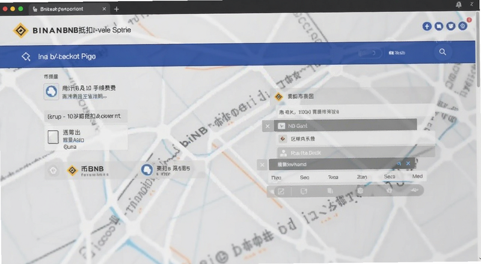Click the BNB diamond coin icon

coord(72,170)
